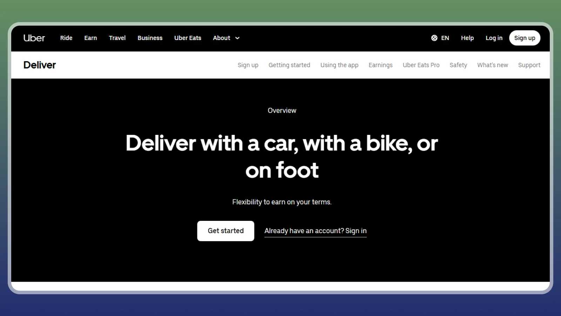The height and width of the screenshot is (316, 561).
Task: Click the About menu label
Action: (x=222, y=38)
